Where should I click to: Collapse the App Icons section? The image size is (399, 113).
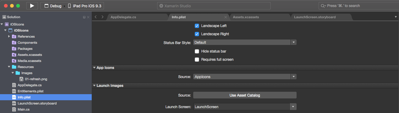(x=94, y=67)
